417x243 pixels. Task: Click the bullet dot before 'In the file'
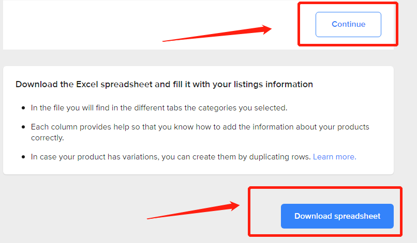click(23, 108)
